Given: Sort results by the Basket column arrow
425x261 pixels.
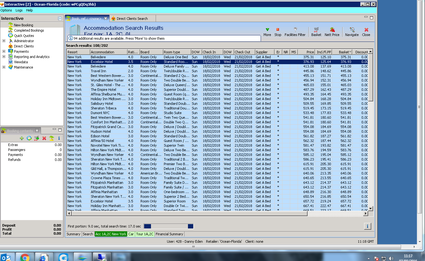Looking at the screenshot, I should [350, 52].
